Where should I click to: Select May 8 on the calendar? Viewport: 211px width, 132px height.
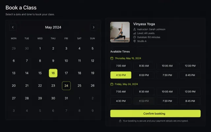click(x=40, y=61)
